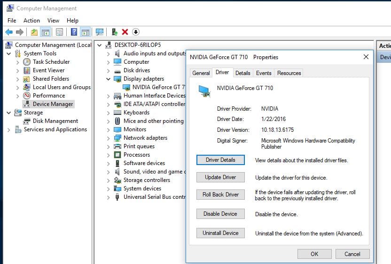This screenshot has width=391, height=264.
Task: Click the Disable Device button
Action: [x=220, y=214]
